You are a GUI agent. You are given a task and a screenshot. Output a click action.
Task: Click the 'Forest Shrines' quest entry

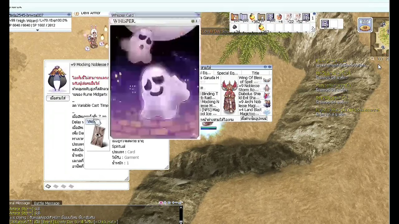[x=347, y=110]
